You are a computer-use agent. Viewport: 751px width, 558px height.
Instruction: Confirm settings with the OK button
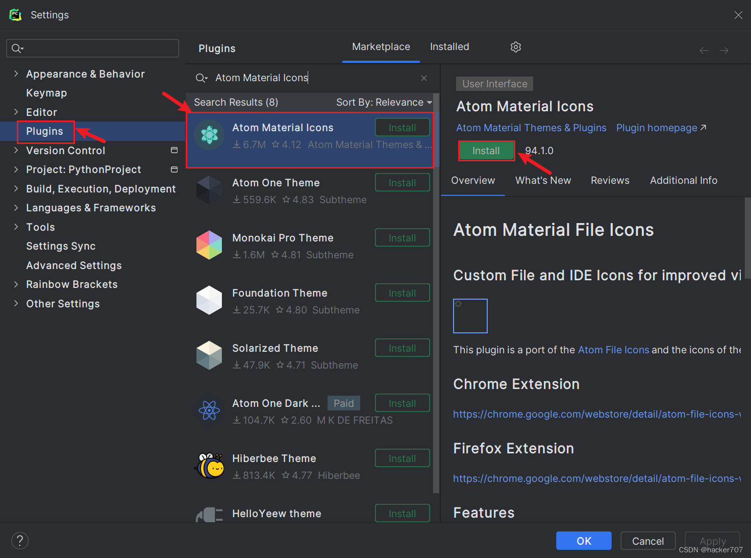click(584, 541)
